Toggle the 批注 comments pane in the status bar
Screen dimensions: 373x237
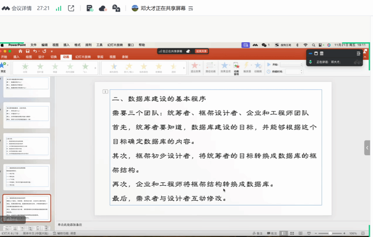coord(272,233)
